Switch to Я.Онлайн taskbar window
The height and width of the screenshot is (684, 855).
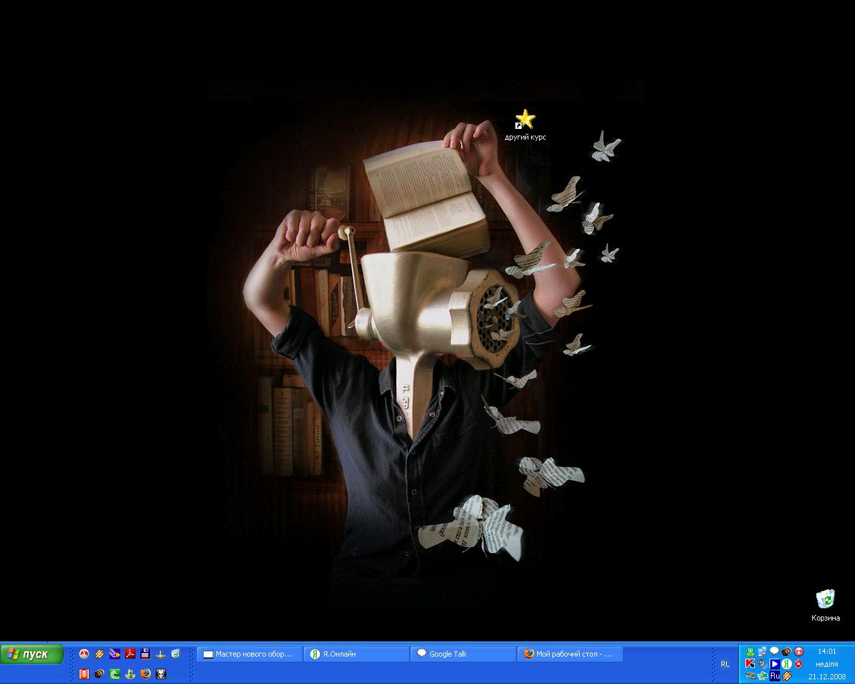pyautogui.click(x=356, y=654)
